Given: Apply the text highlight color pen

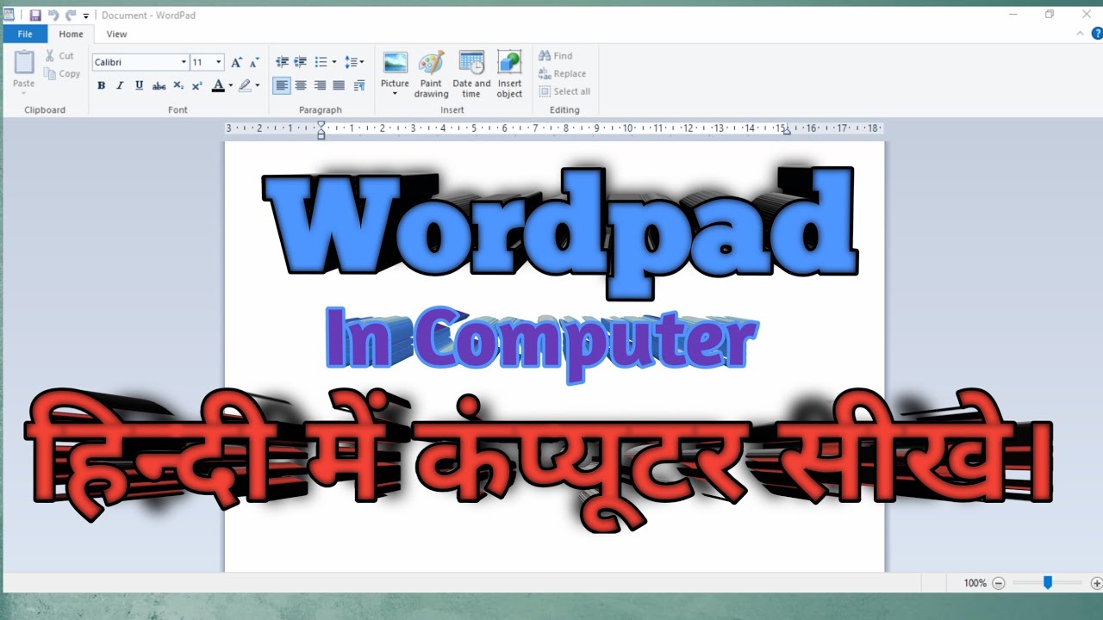Looking at the screenshot, I should pyautogui.click(x=245, y=85).
